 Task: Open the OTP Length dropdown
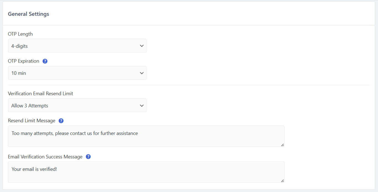pos(77,46)
